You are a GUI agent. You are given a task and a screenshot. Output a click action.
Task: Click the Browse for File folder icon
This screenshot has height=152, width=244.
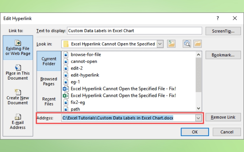(x=198, y=44)
